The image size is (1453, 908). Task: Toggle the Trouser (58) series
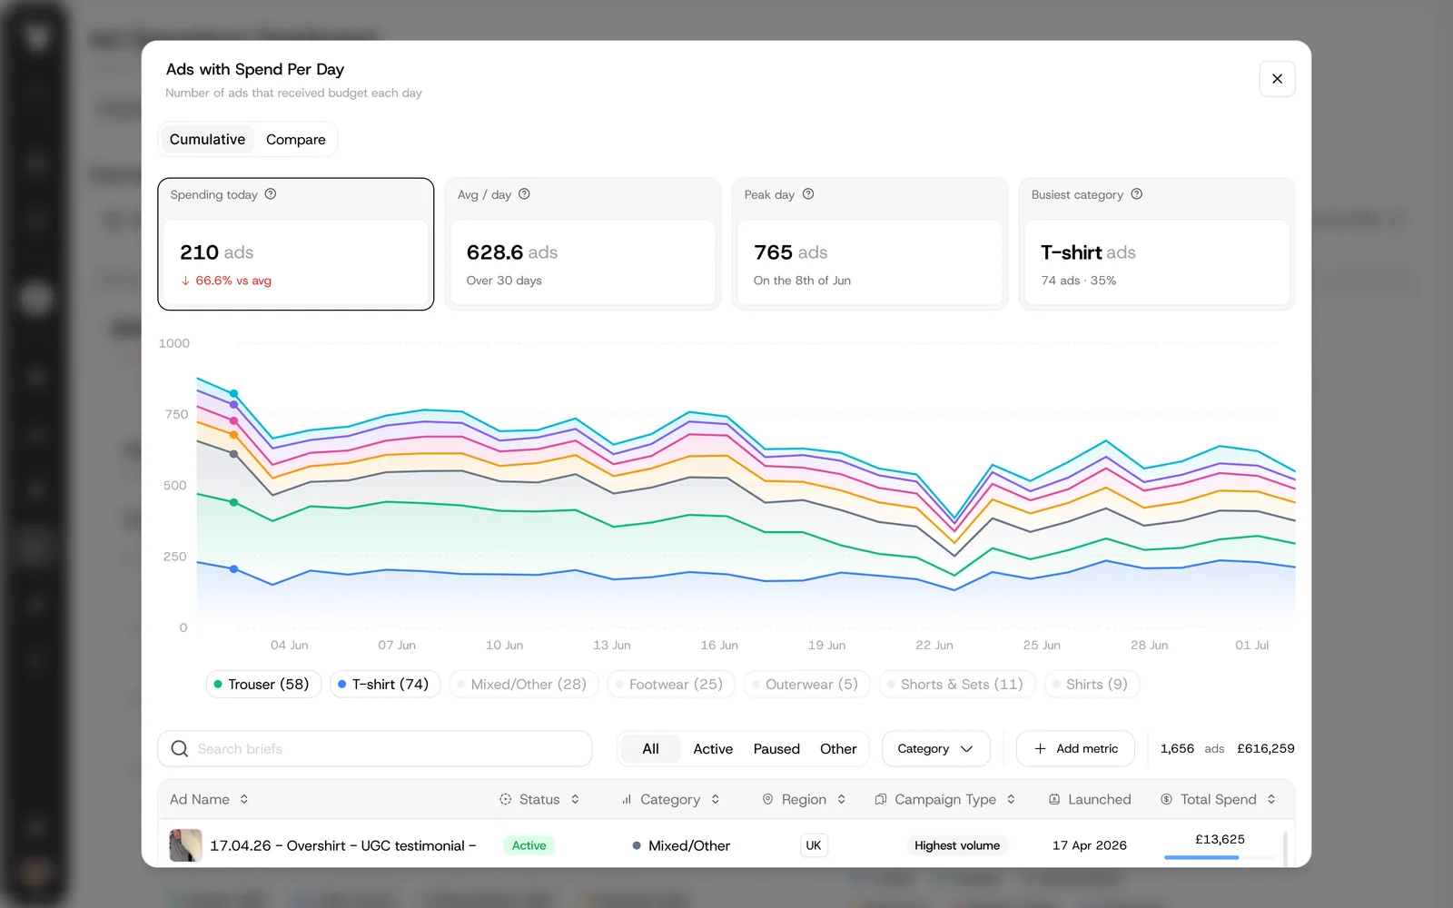263,684
